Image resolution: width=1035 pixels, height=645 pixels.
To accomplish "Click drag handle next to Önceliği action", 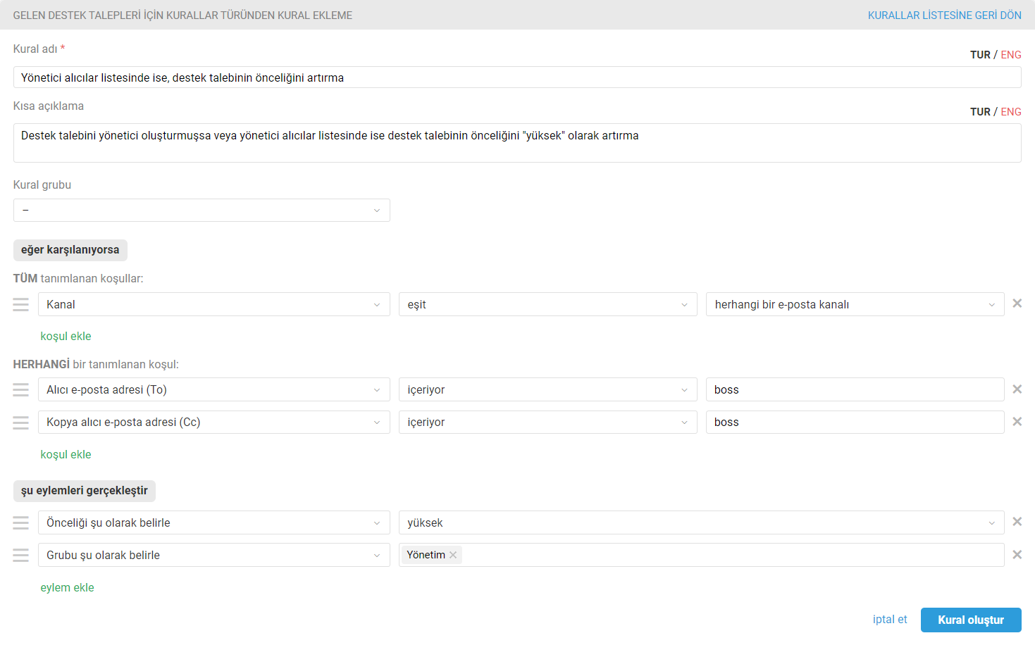I will click(x=21, y=522).
